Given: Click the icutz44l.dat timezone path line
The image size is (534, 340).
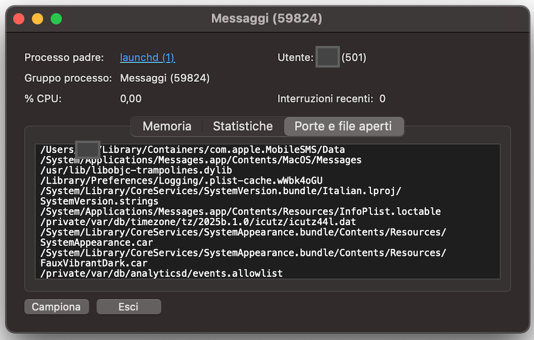Looking at the screenshot, I should (198, 222).
